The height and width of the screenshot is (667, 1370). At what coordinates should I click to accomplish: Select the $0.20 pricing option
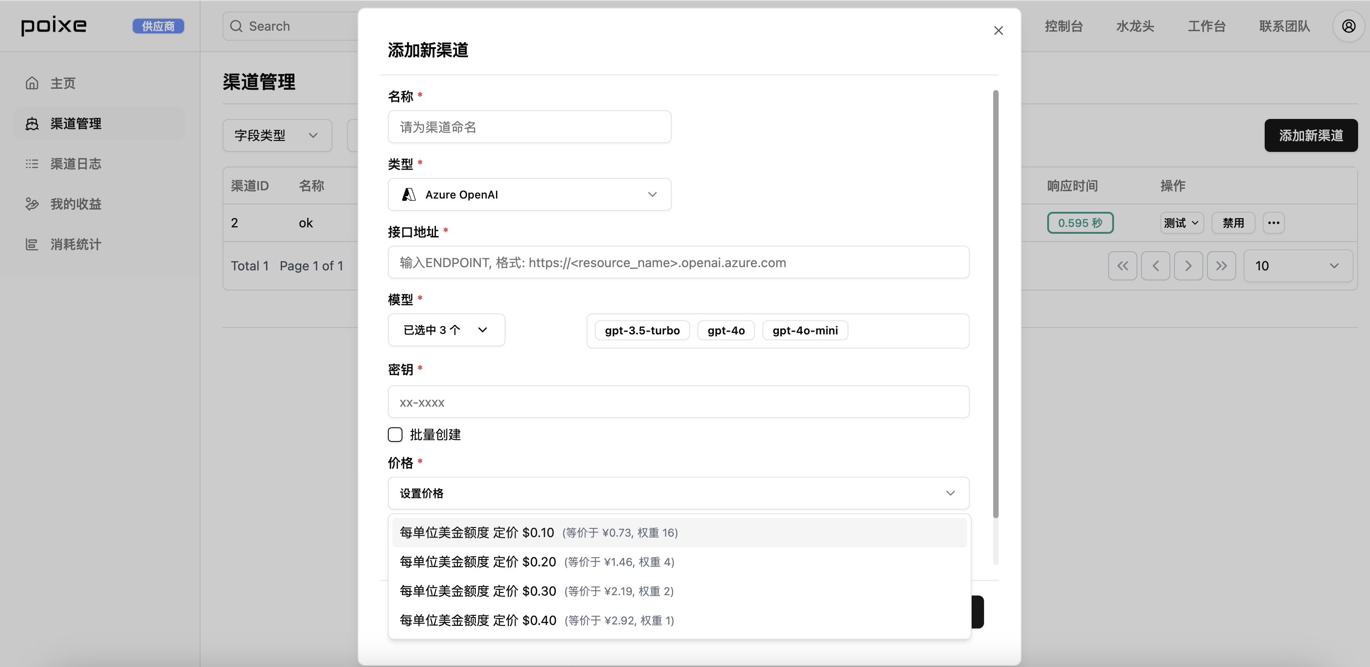click(x=537, y=562)
